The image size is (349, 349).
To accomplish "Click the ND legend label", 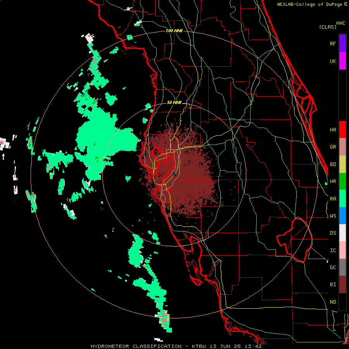I will [x=333, y=302].
